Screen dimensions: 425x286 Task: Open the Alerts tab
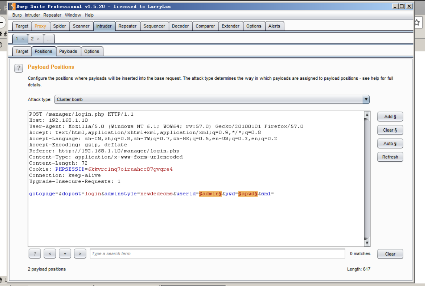pos(274,26)
